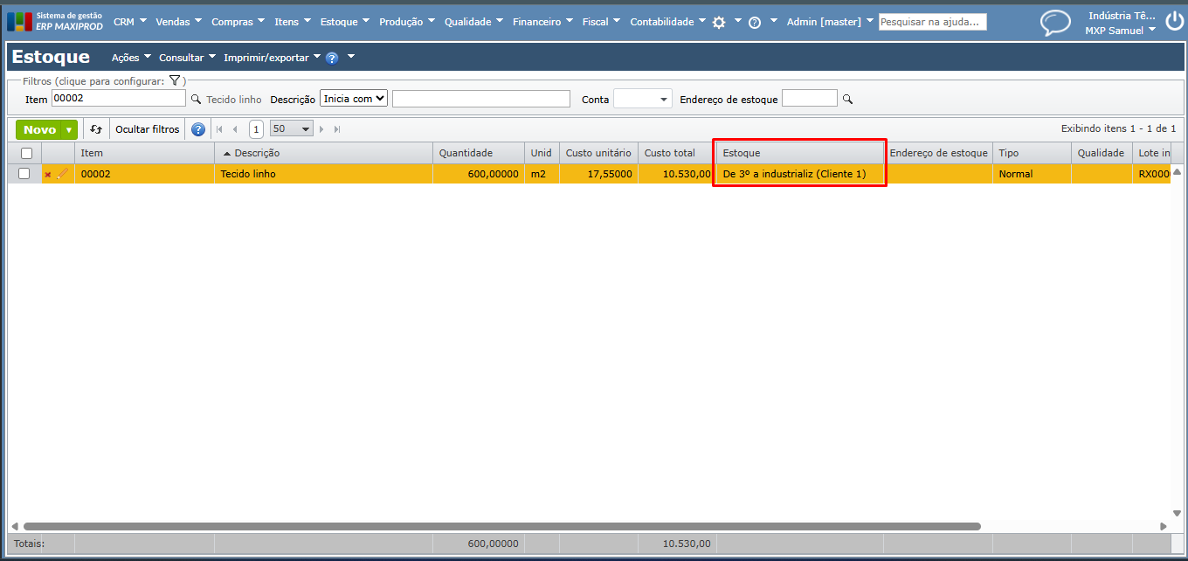Open the Produção menu

tap(406, 22)
